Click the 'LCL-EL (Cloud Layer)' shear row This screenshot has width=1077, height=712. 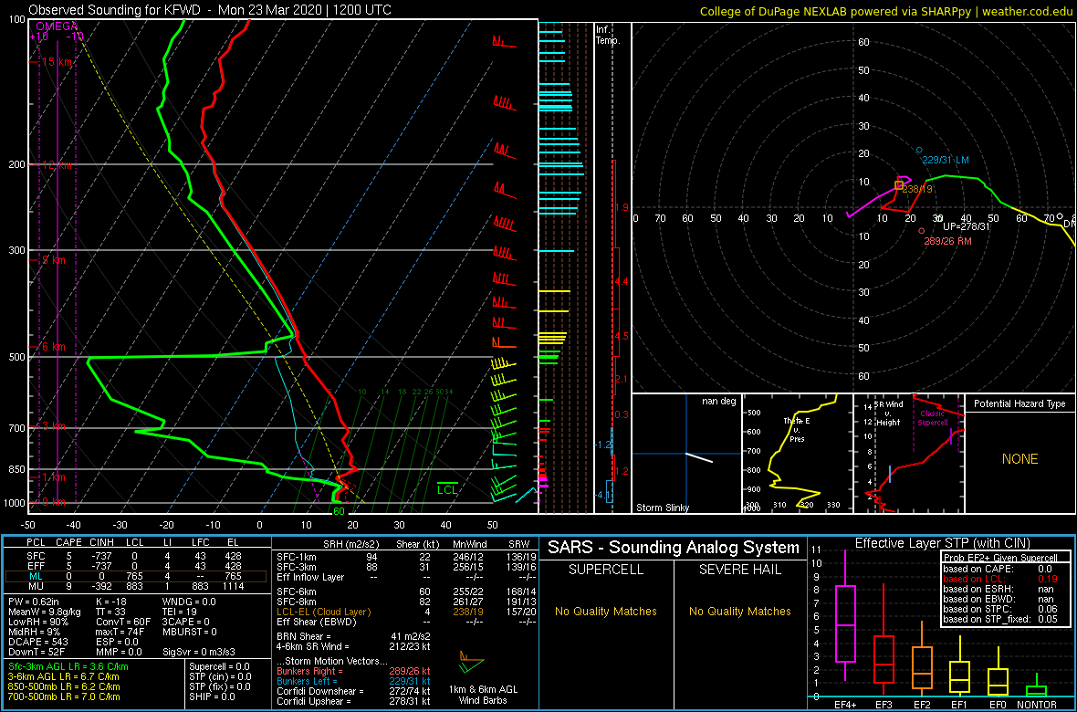coord(405,612)
